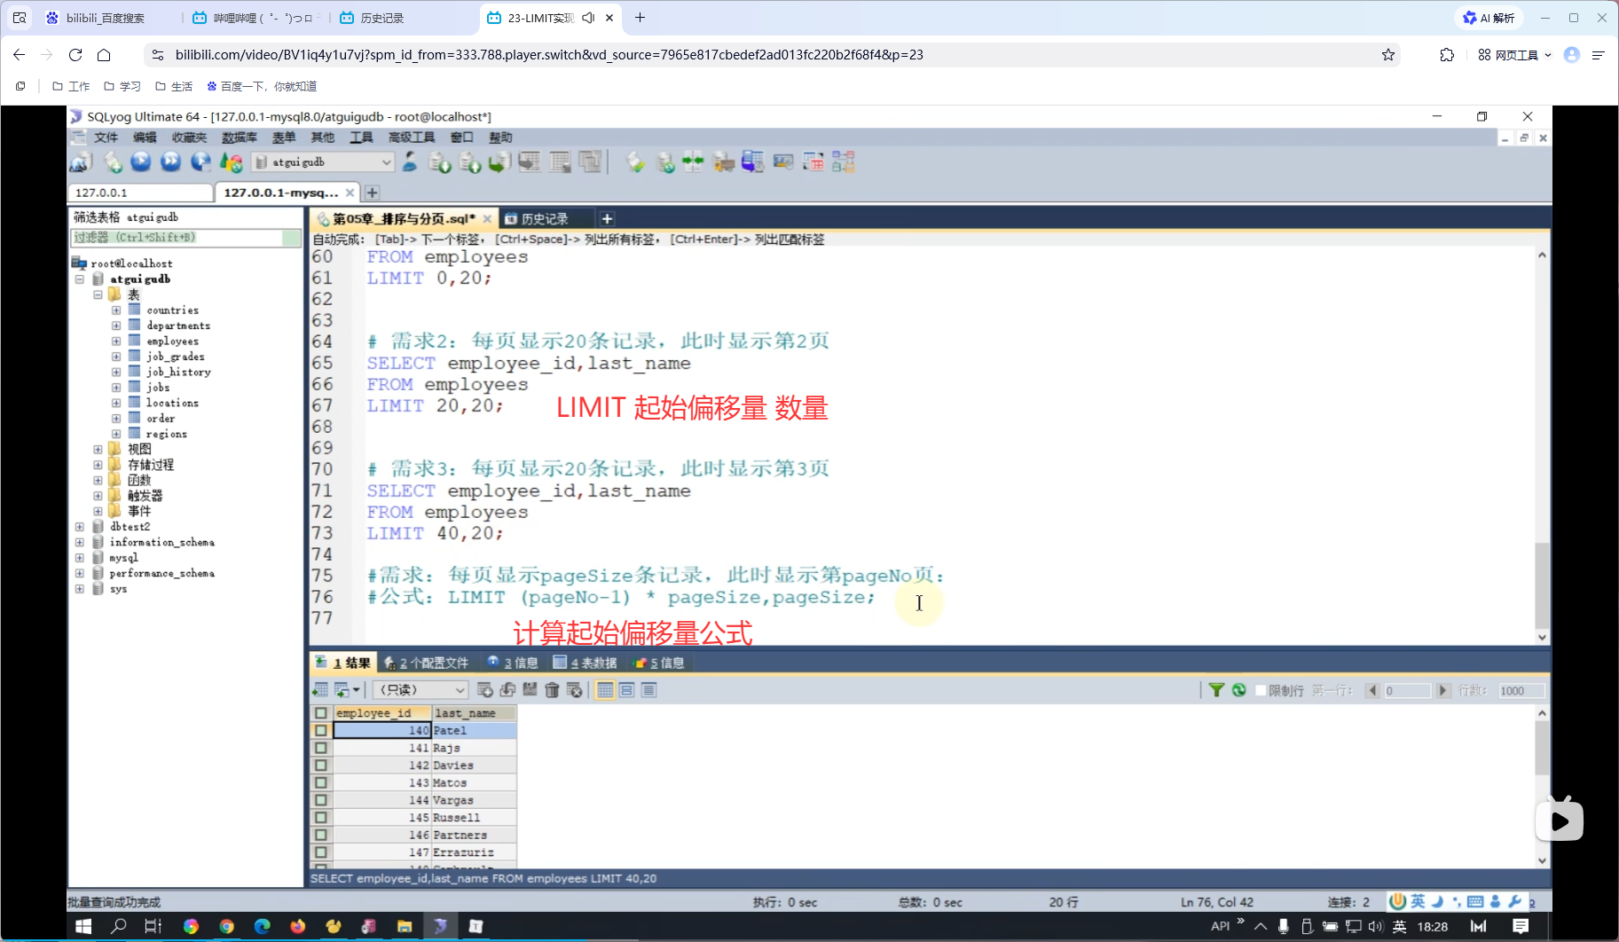Click the duplicate row icon
The image size is (1619, 942).
click(507, 690)
